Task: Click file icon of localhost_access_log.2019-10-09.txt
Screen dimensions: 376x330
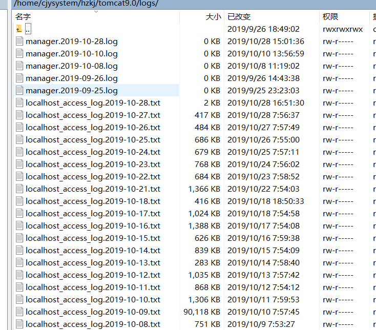Action: coord(19,312)
